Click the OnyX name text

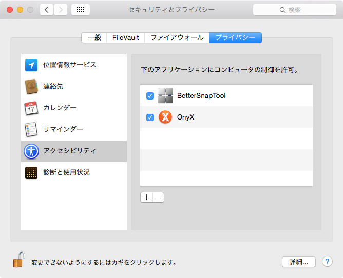click(x=185, y=117)
